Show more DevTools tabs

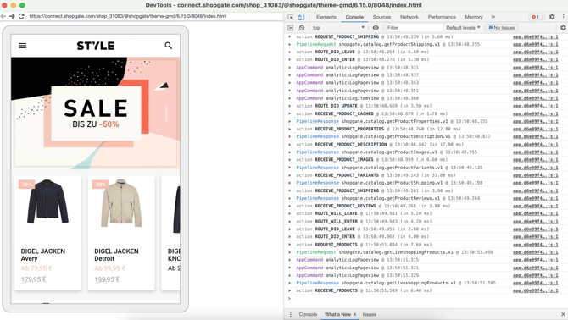[493, 17]
